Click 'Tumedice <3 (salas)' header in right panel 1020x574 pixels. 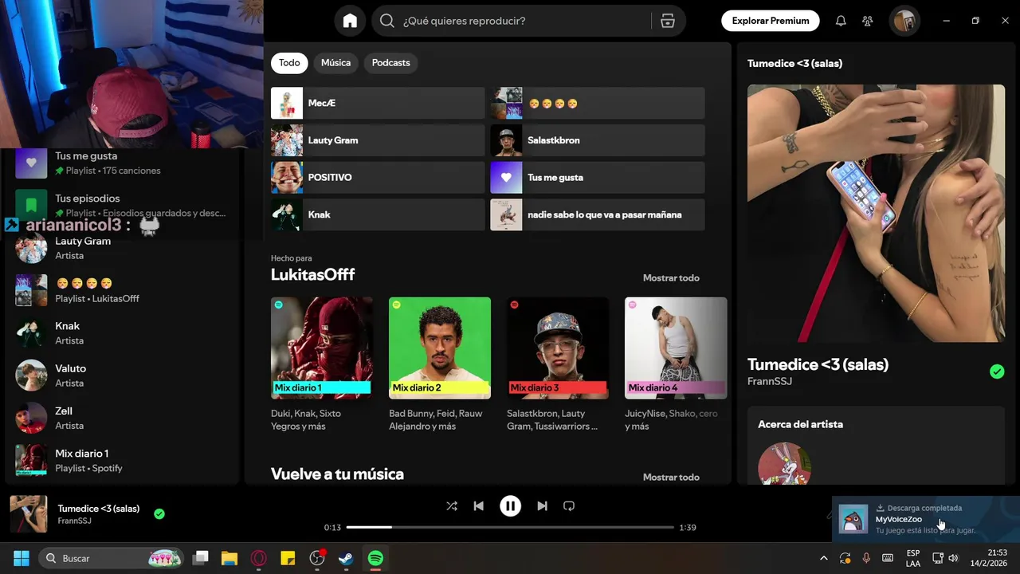point(794,63)
